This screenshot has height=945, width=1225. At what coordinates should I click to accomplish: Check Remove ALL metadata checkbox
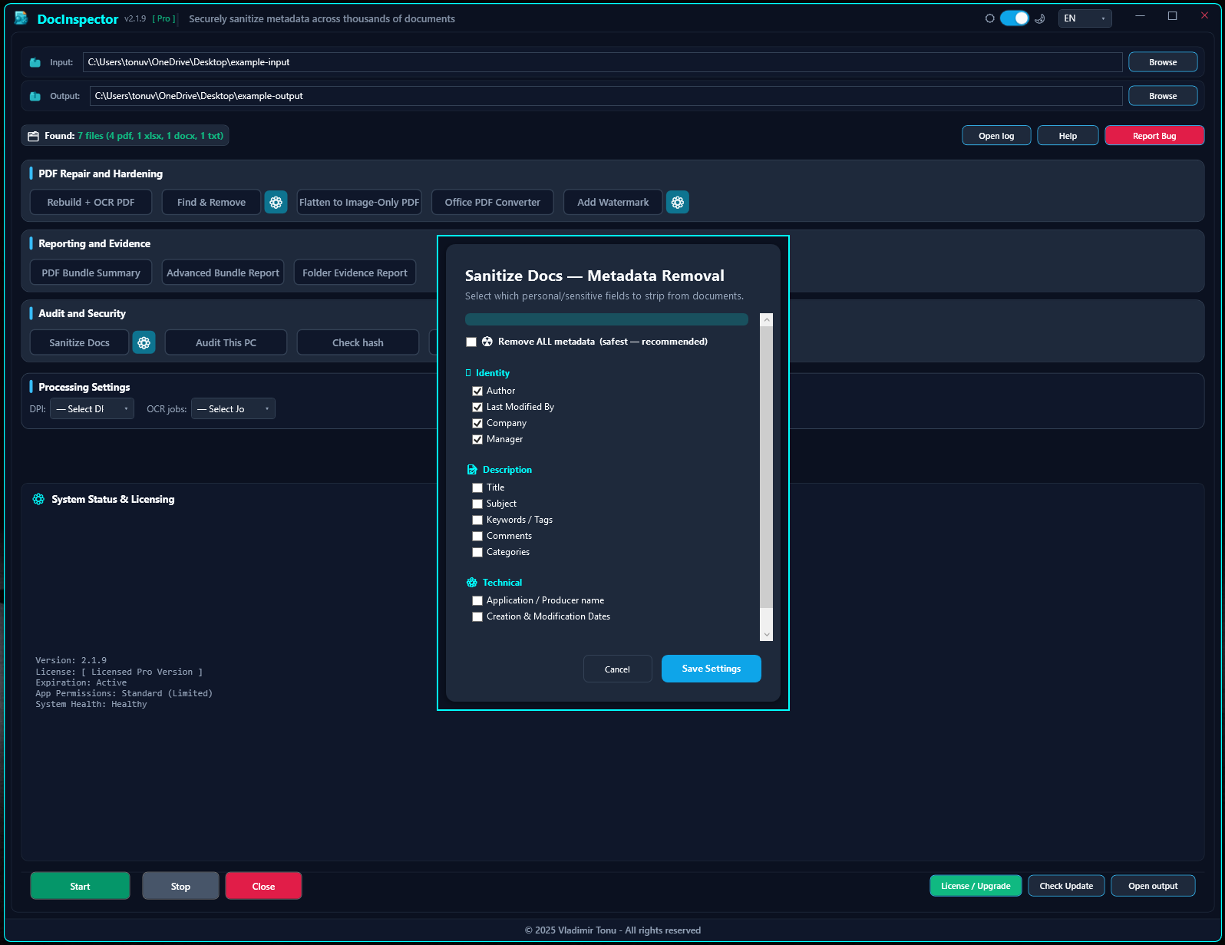point(471,342)
